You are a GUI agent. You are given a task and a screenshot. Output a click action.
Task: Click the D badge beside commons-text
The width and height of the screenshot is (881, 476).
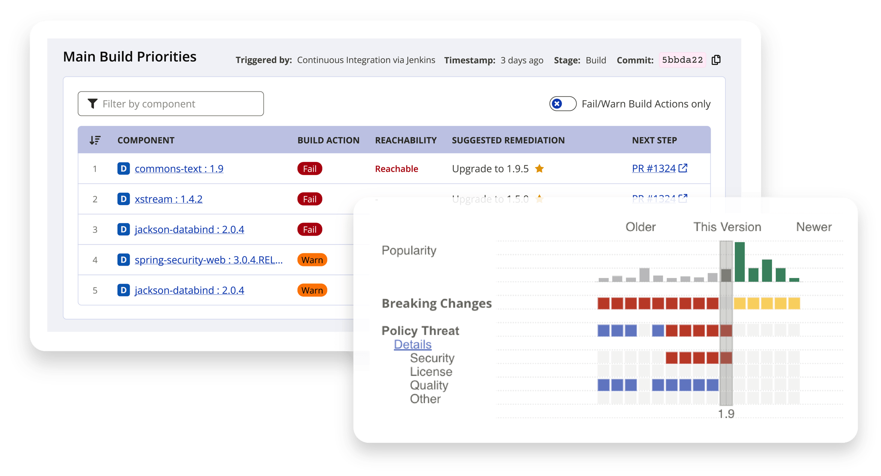point(124,168)
